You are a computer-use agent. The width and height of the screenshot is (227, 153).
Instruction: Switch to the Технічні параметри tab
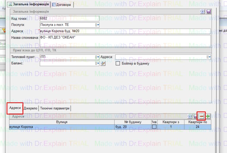(x=55, y=108)
